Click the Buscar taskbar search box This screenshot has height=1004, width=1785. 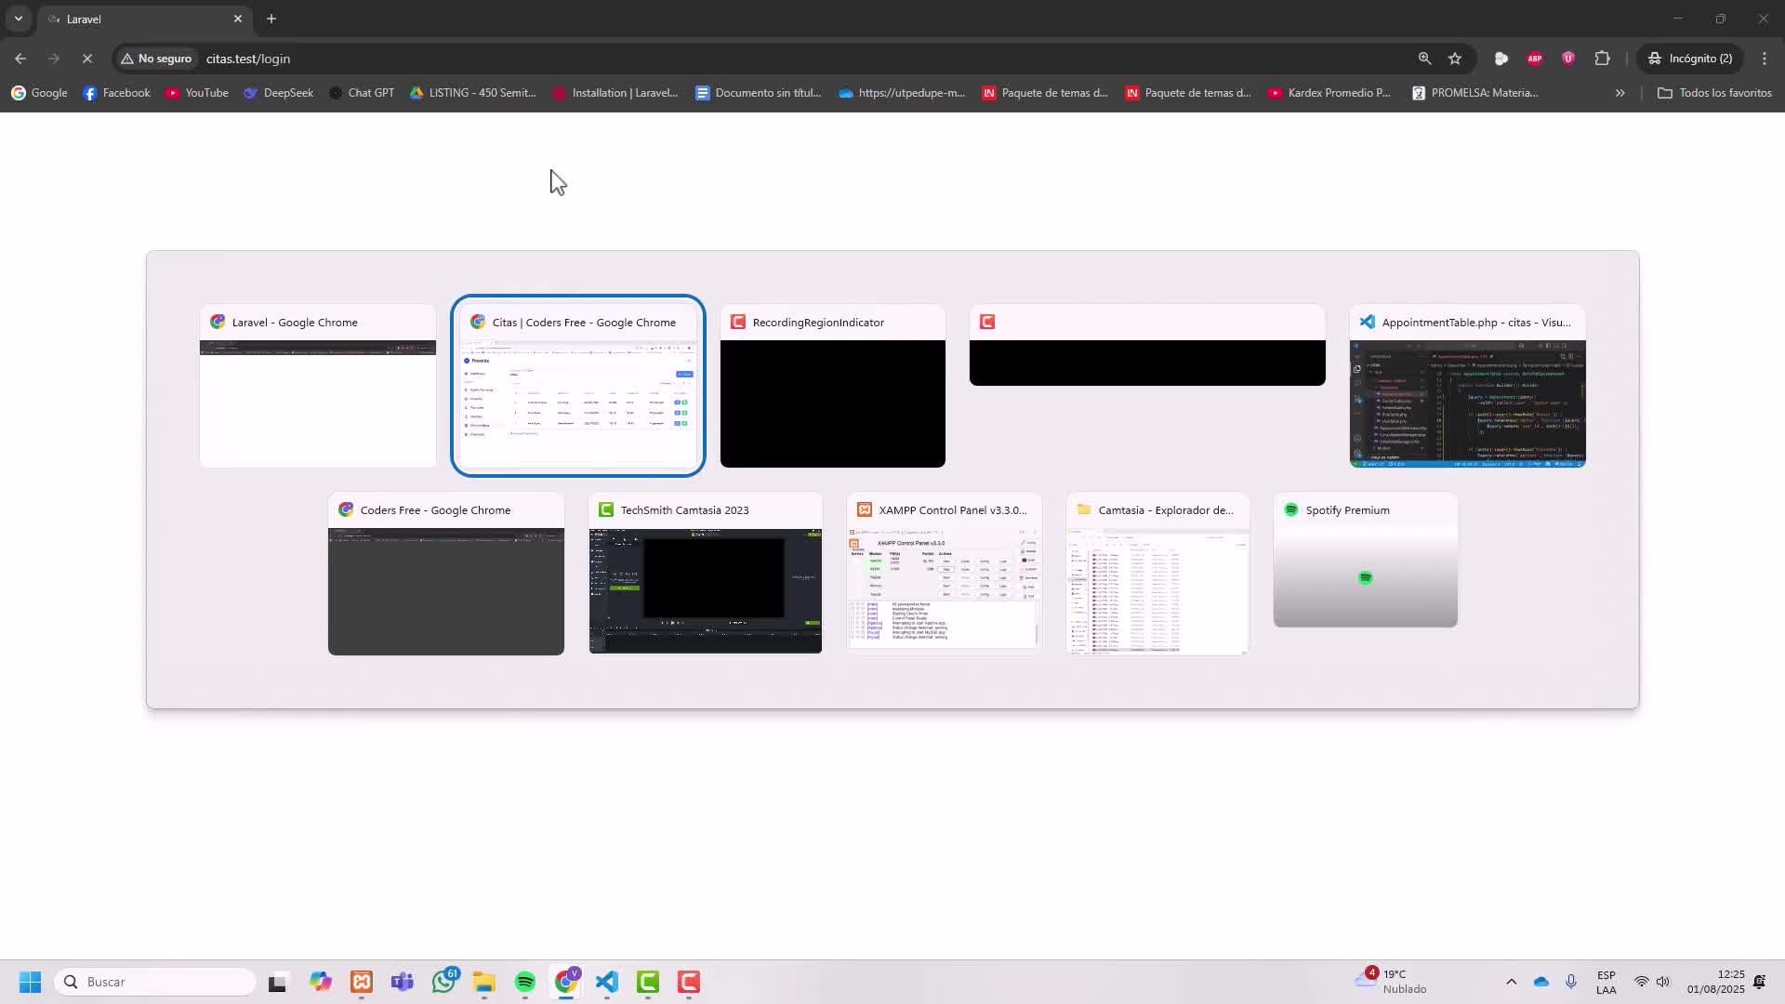[155, 982]
